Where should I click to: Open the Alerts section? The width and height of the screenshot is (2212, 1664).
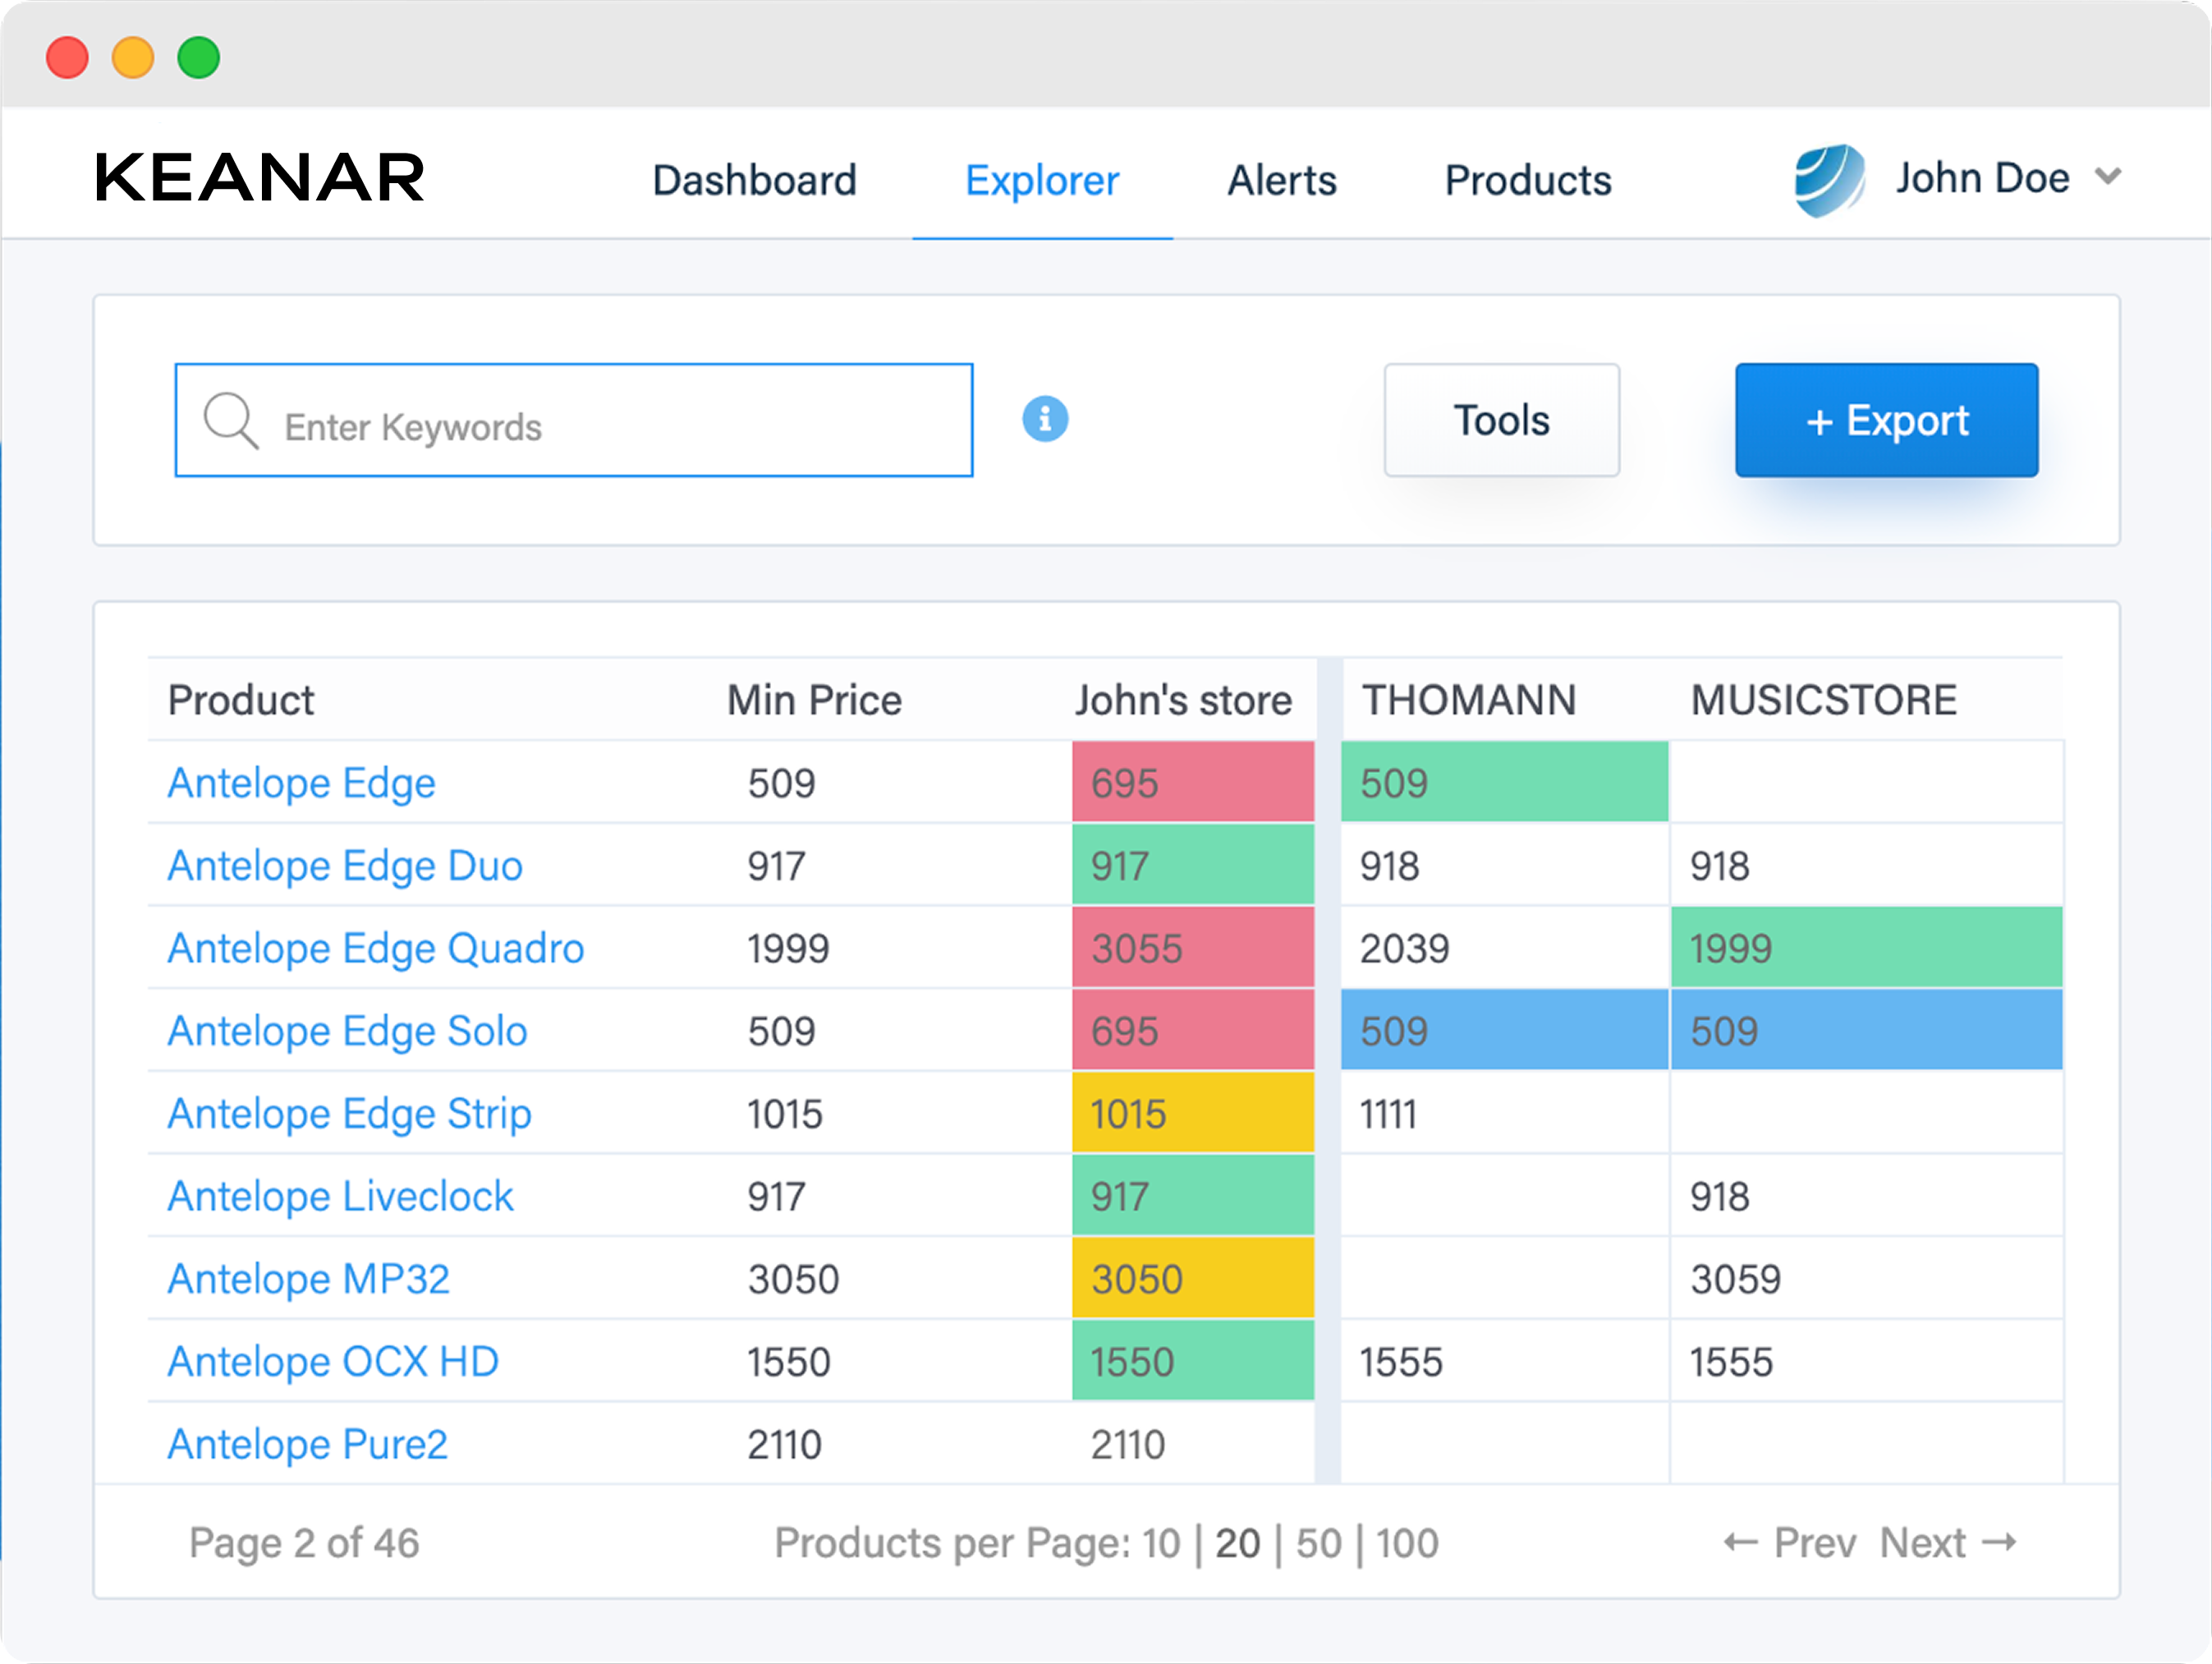(1281, 180)
